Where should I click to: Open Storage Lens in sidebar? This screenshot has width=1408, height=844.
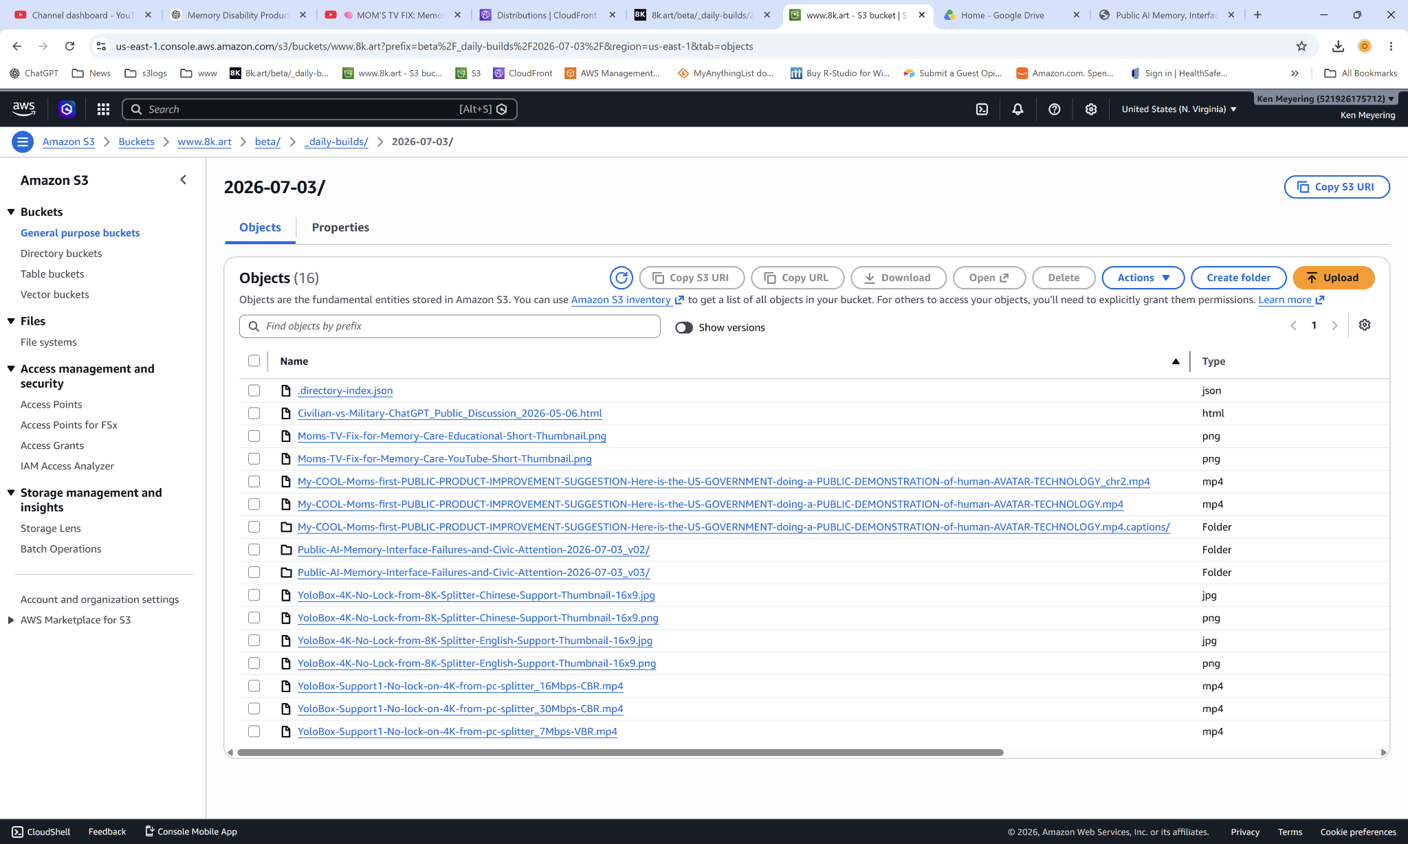pos(50,529)
